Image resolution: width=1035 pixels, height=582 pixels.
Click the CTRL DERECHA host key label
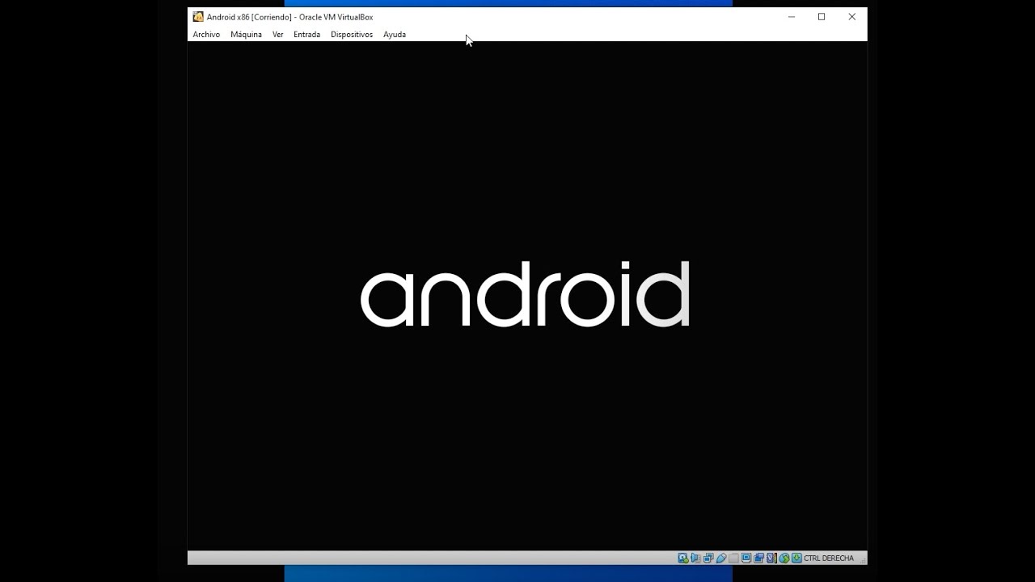[829, 558]
